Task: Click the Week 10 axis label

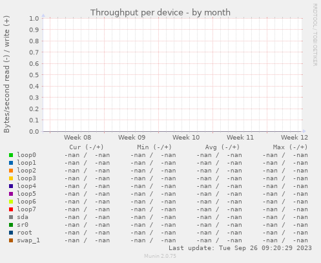Action: pos(186,138)
